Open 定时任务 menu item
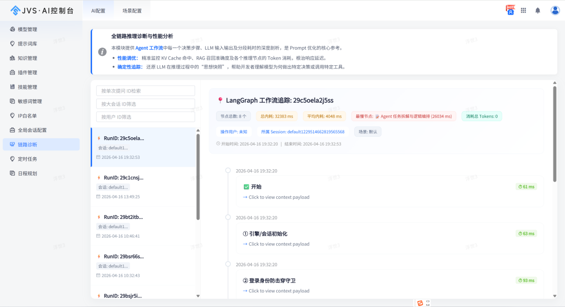Viewport: 565px width, 307px height. (x=41, y=159)
